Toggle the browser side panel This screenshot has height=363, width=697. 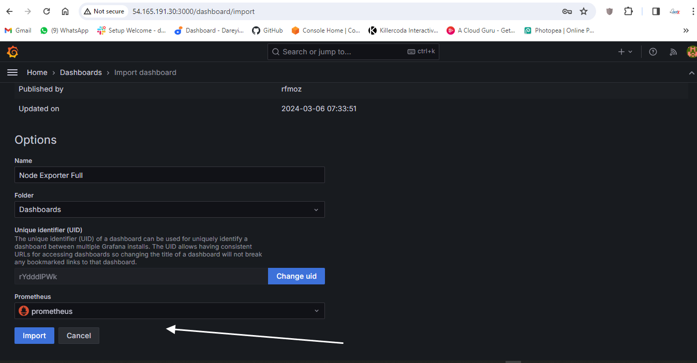[656, 11]
